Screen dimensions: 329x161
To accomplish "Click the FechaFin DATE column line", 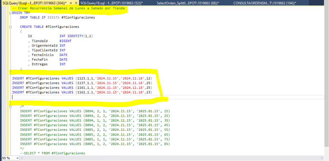I will point(48,60).
